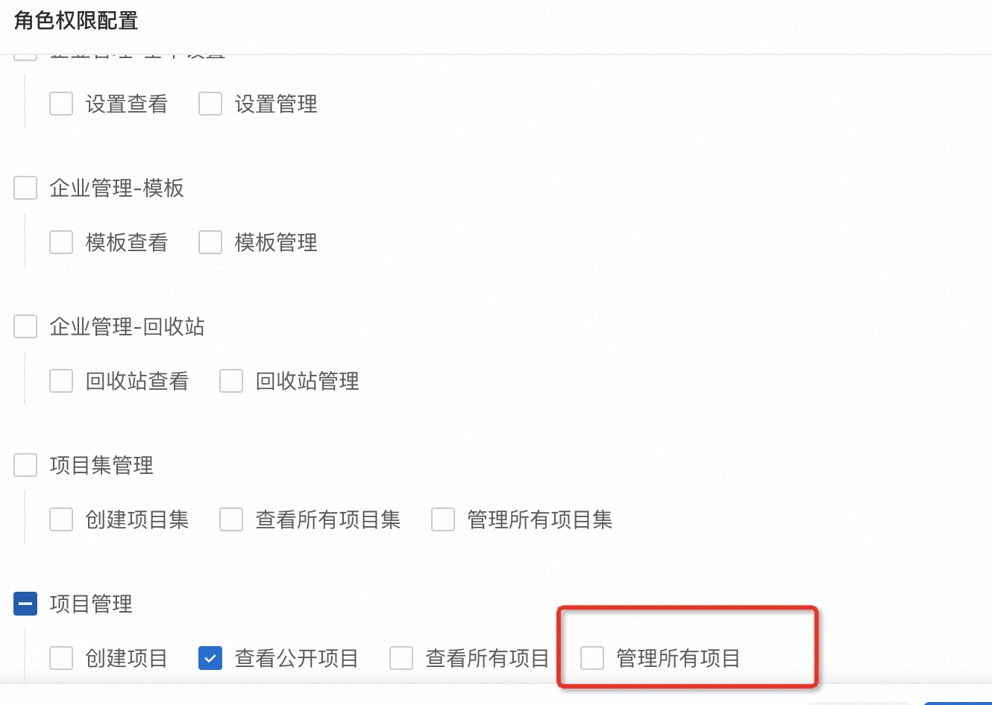The image size is (992, 705).
Task: Click the grey button beside the blue one
Action: [858, 702]
